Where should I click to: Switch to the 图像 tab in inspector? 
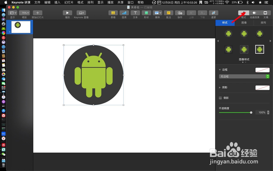coord(244,23)
